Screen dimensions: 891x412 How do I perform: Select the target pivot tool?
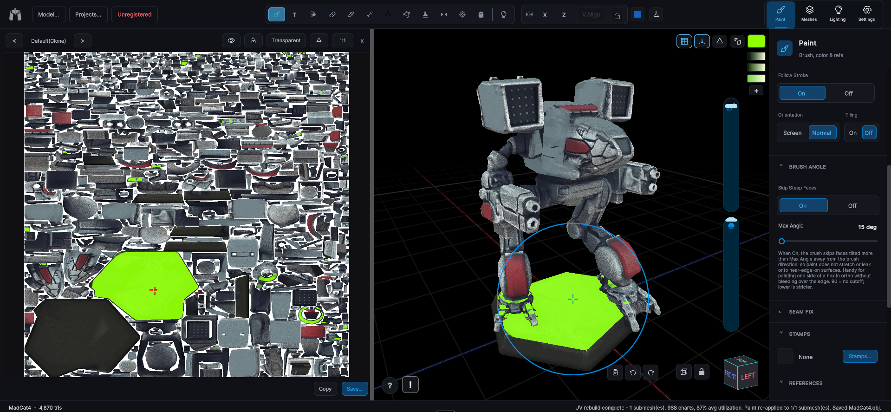tap(462, 14)
